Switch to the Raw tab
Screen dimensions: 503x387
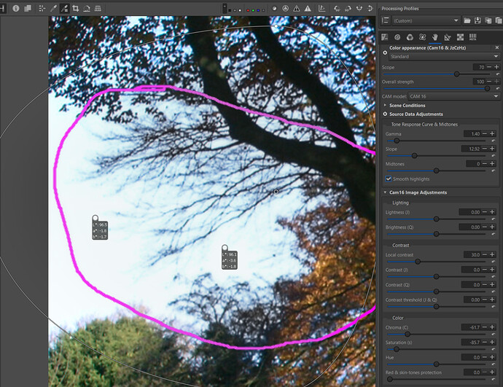(460, 37)
